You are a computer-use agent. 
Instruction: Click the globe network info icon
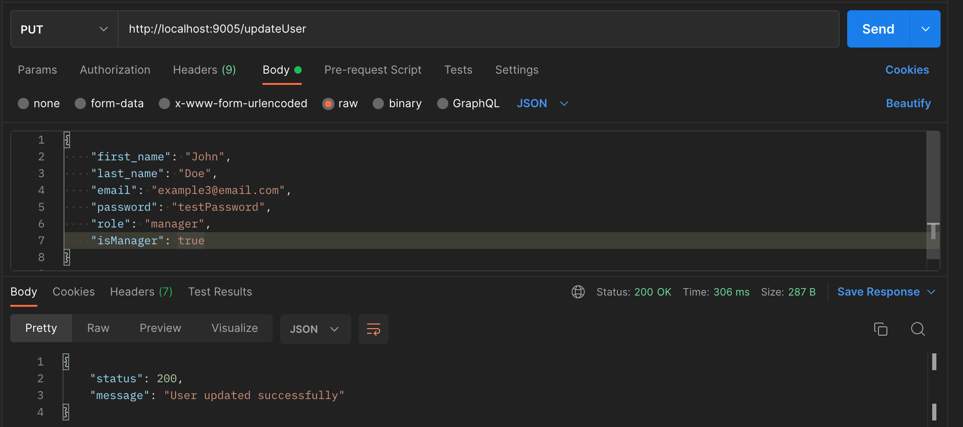578,292
